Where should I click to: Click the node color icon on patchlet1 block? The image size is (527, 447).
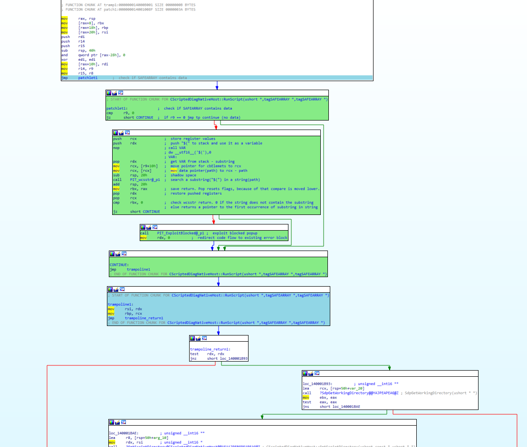pyautogui.click(x=109, y=93)
